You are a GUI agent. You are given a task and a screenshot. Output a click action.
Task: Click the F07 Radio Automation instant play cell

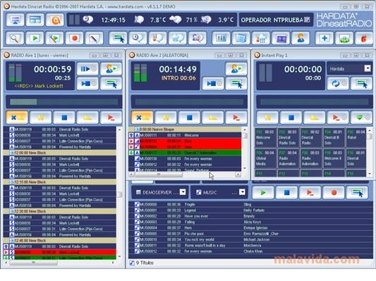pos(288,158)
